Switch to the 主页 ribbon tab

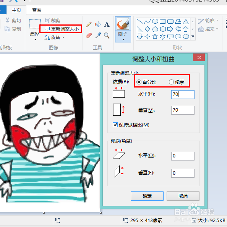coord(16,10)
